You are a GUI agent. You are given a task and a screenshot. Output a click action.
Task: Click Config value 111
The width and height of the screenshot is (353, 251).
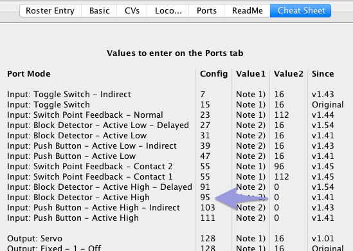pos(208,218)
